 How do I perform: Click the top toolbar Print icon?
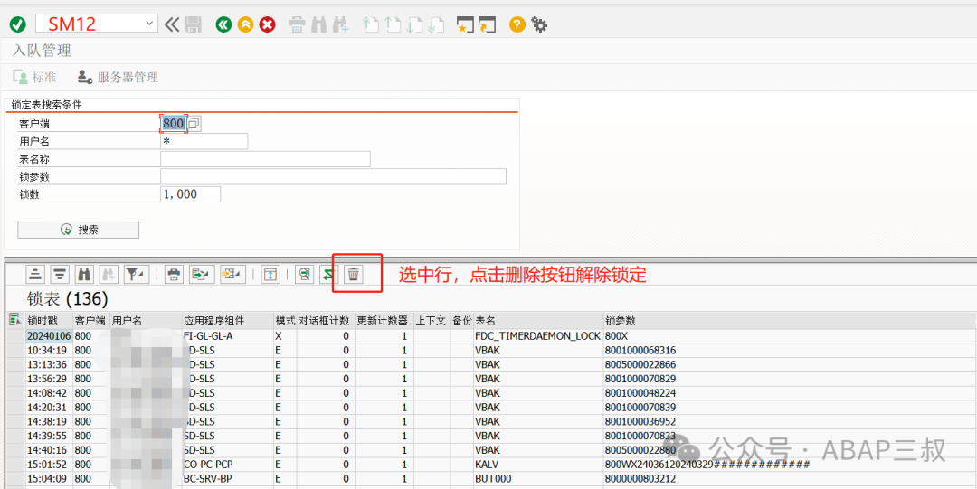pos(298,25)
